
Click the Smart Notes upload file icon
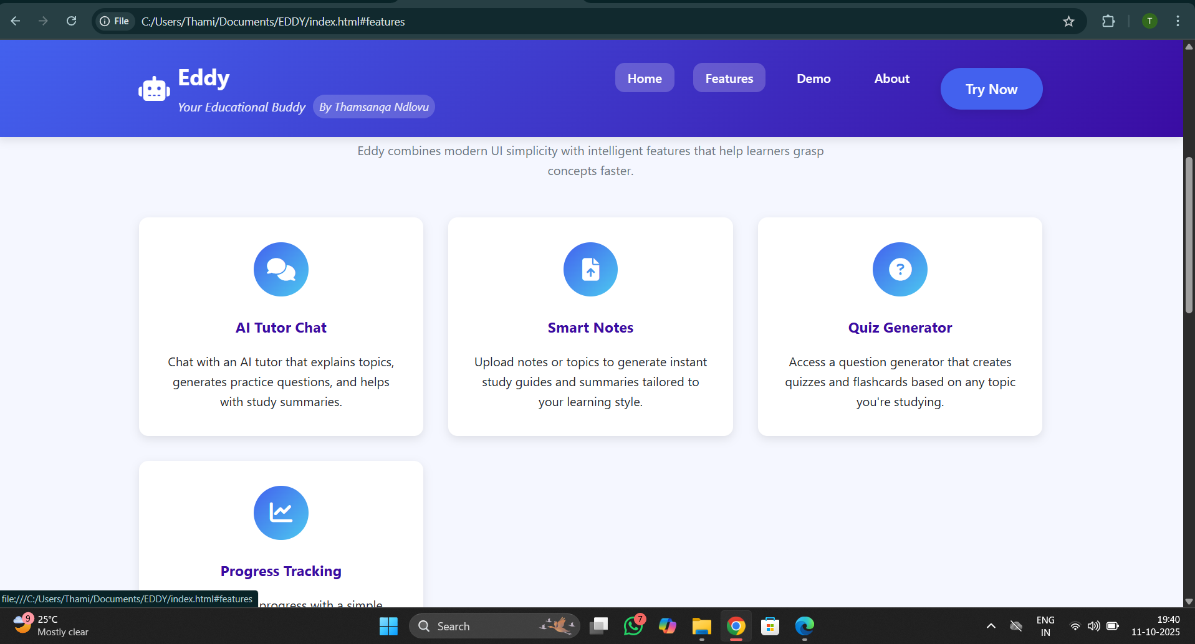pyautogui.click(x=590, y=270)
